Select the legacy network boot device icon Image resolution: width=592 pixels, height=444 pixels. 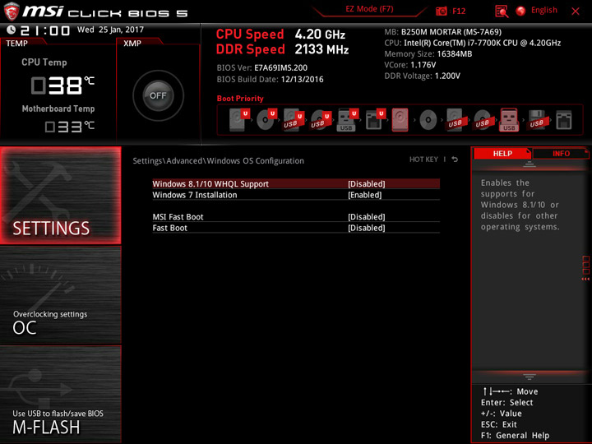(x=564, y=120)
